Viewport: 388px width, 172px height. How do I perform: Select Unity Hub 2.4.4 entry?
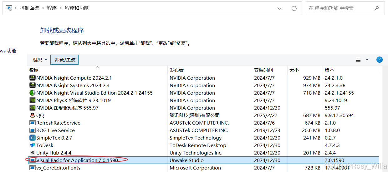tap(54, 153)
